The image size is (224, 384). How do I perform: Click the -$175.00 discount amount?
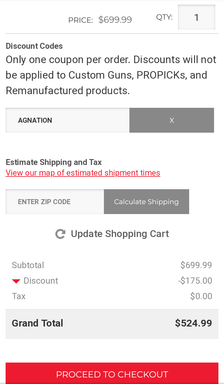pos(195,281)
